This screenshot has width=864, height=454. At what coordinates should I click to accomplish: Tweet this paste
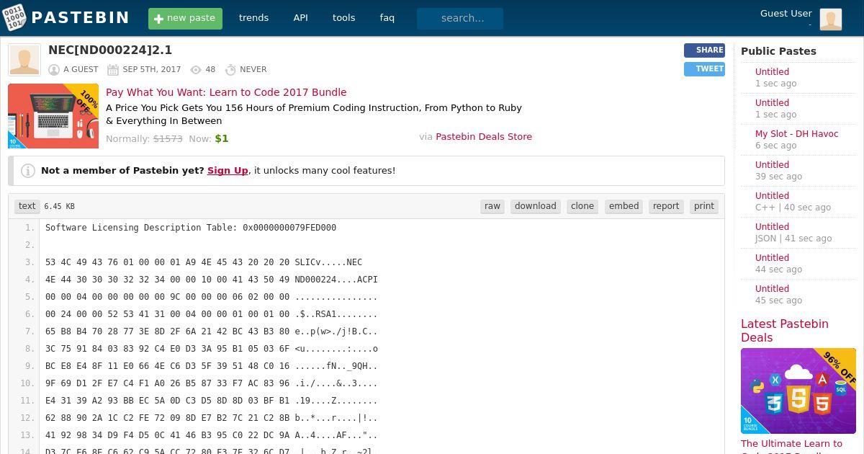click(x=704, y=69)
